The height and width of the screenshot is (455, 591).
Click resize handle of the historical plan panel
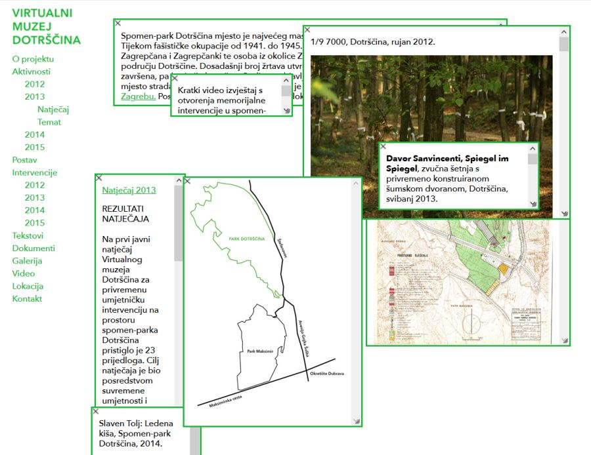click(x=564, y=340)
